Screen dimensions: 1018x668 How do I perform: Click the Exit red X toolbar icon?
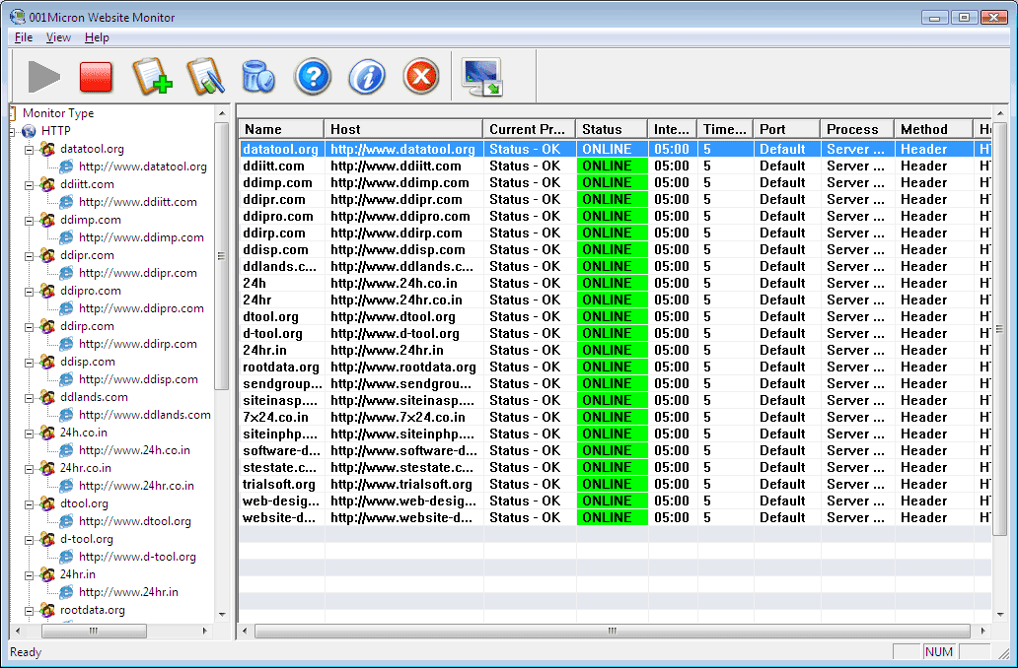pyautogui.click(x=420, y=76)
